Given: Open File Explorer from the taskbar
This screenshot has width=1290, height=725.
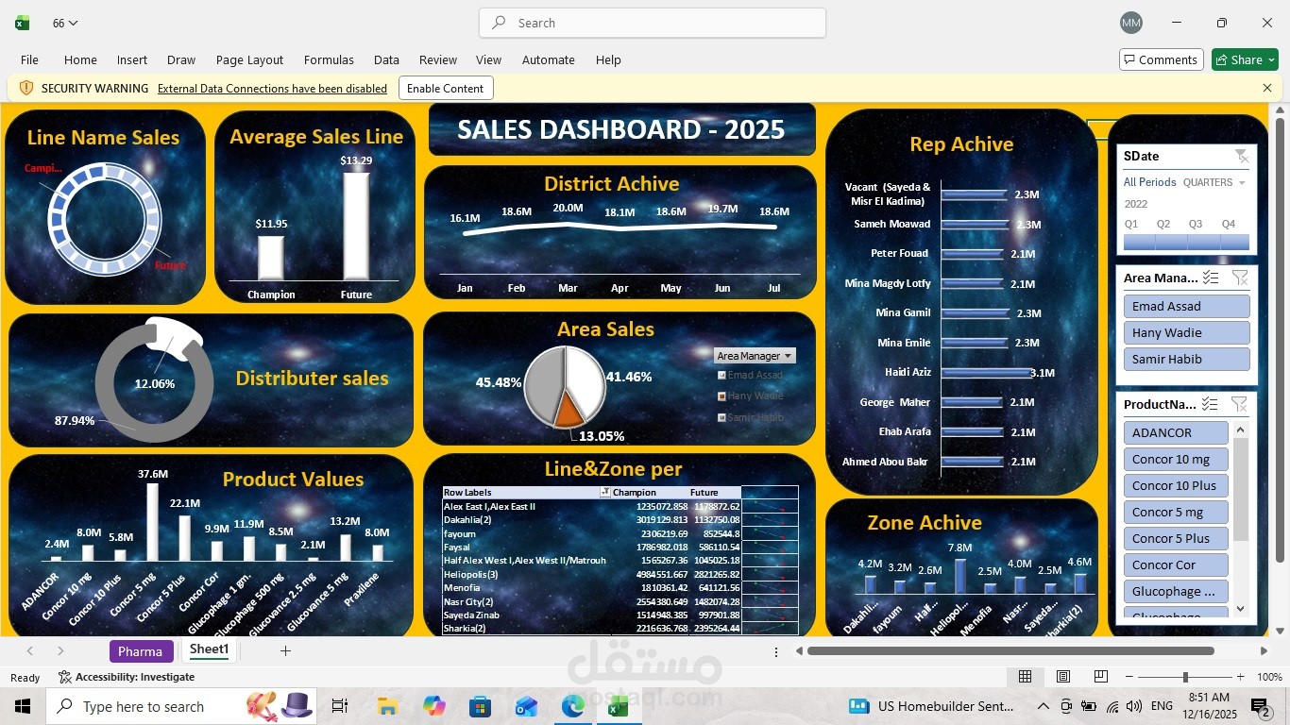Looking at the screenshot, I should pyautogui.click(x=387, y=706).
